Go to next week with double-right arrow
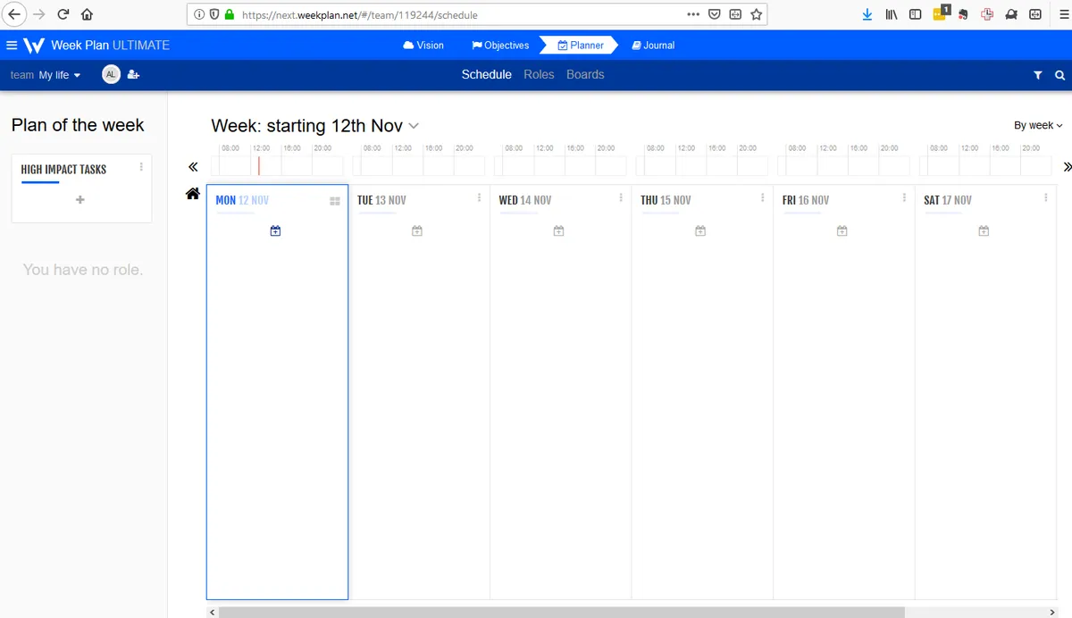 point(1067,167)
